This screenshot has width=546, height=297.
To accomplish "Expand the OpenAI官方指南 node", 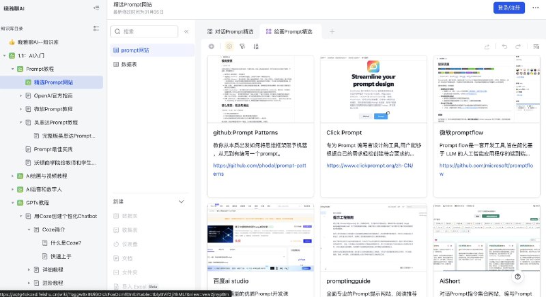I will coord(20,95).
